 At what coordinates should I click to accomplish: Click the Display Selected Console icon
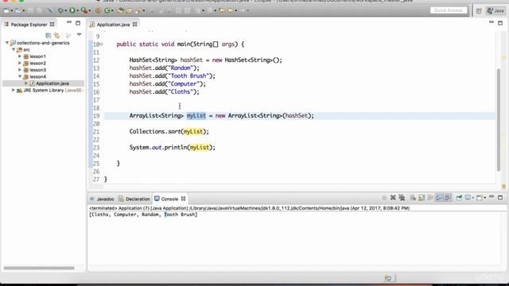click(468, 198)
